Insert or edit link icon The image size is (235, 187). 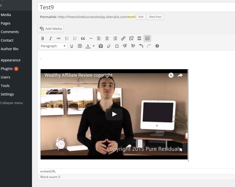[x=123, y=38]
